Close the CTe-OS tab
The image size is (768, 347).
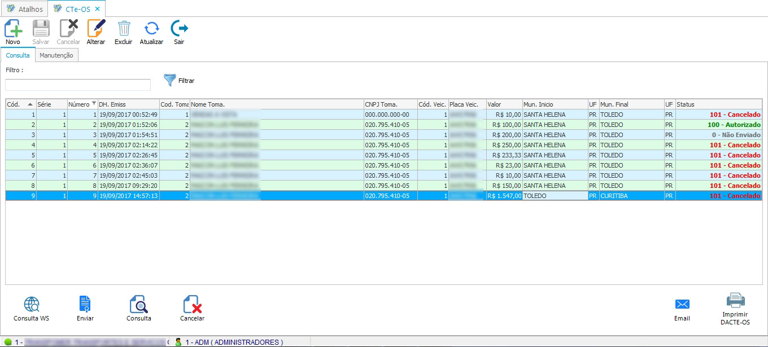tap(97, 9)
